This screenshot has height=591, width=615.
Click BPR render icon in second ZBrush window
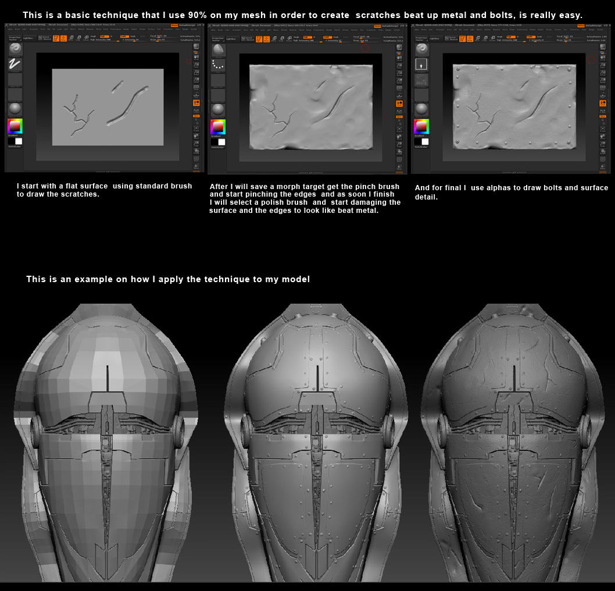[x=399, y=47]
